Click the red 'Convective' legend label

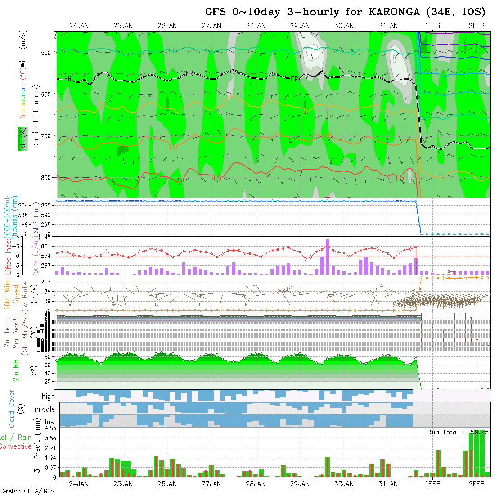tap(15, 446)
